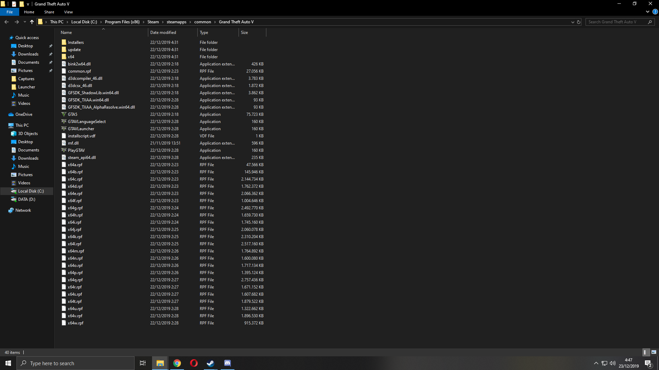Image resolution: width=659 pixels, height=370 pixels.
Task: Click the Back navigation arrow
Action: [7, 22]
